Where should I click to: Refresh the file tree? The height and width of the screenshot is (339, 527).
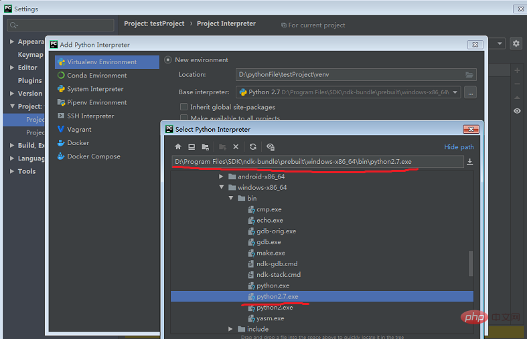[x=253, y=147]
